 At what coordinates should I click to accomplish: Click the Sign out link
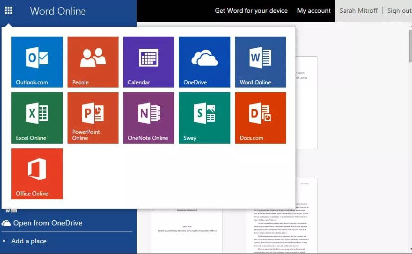[x=399, y=11]
